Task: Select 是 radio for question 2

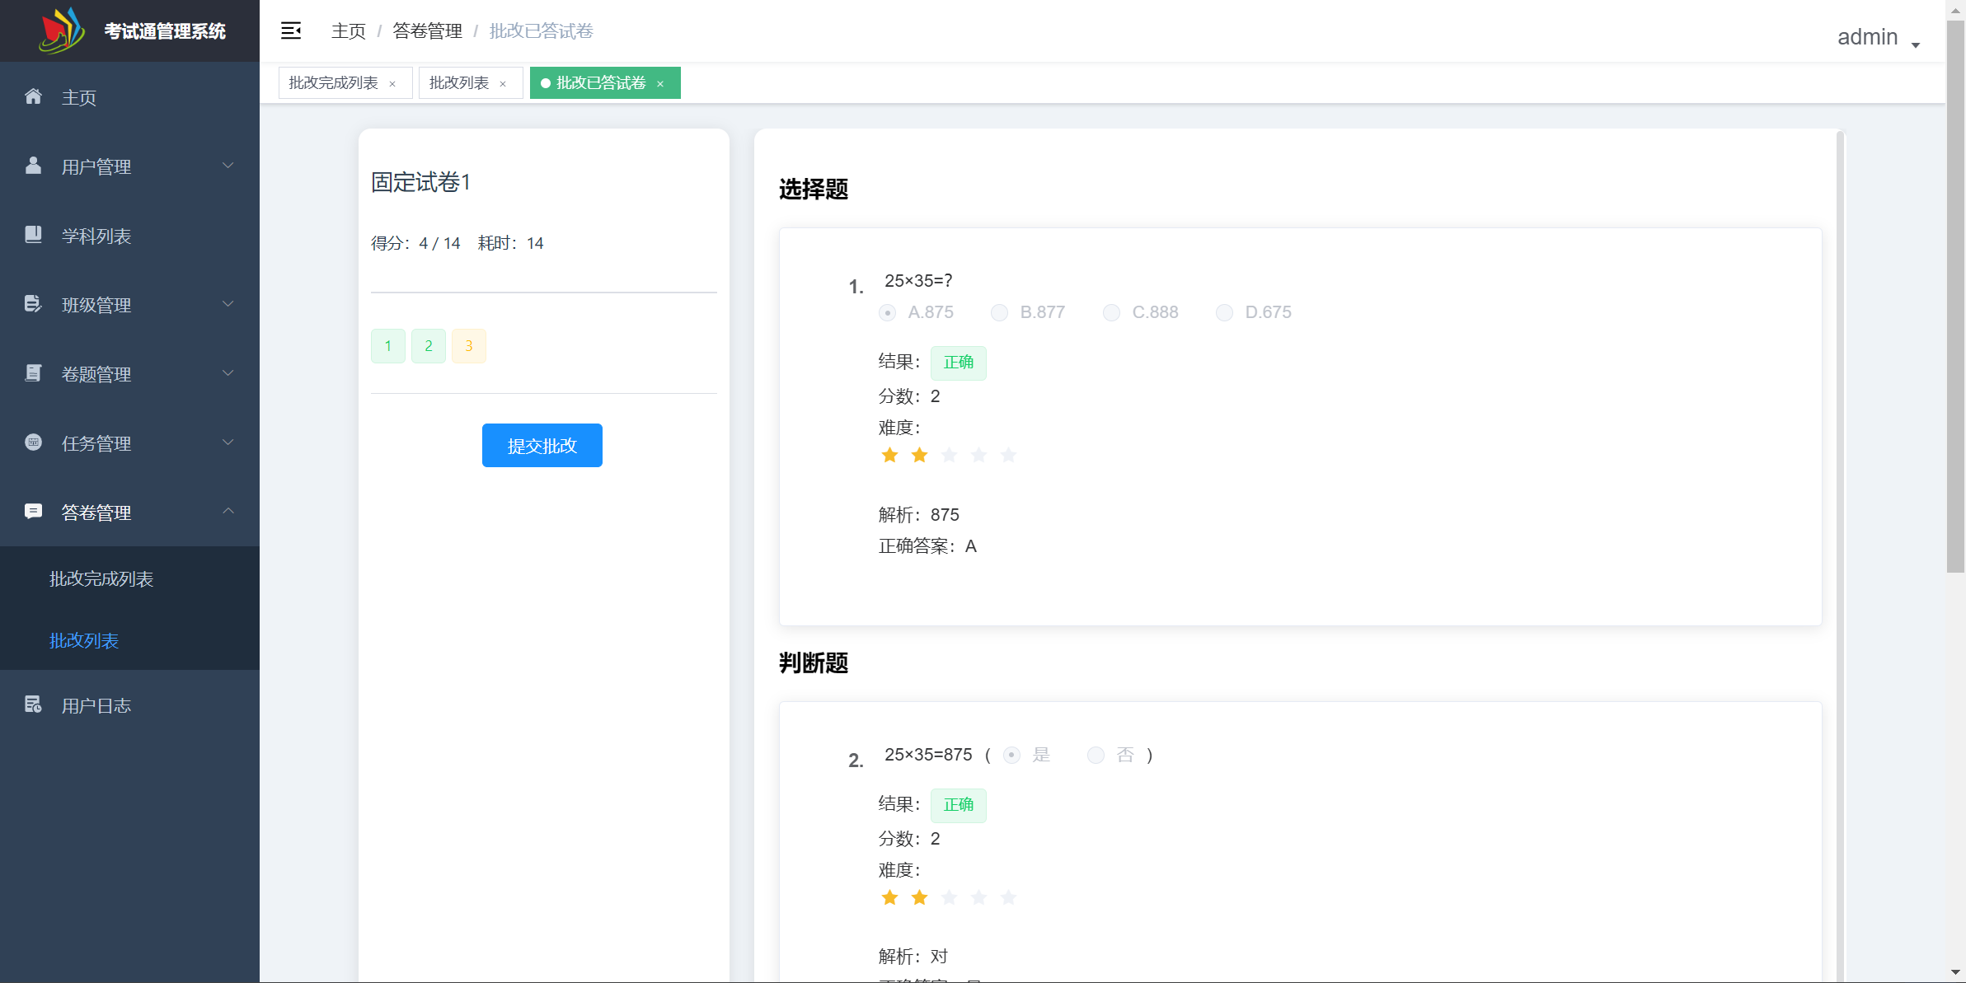Action: [x=1011, y=755]
